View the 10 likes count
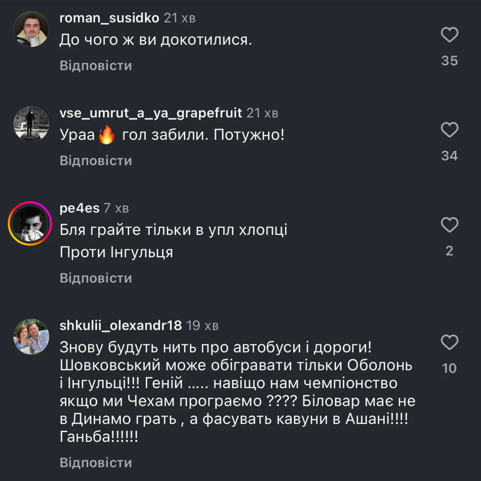 (449, 368)
